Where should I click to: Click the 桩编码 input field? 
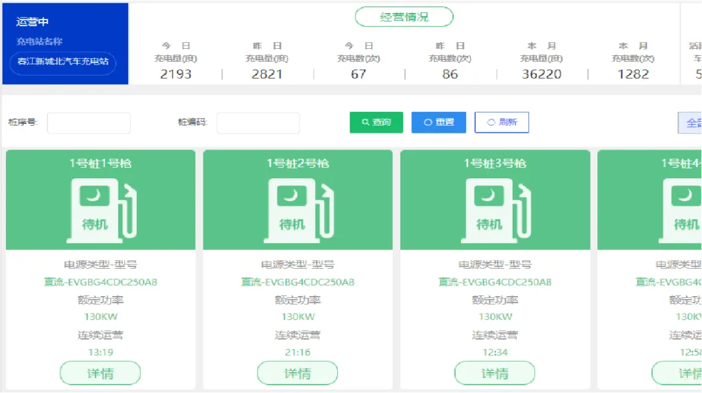click(258, 123)
